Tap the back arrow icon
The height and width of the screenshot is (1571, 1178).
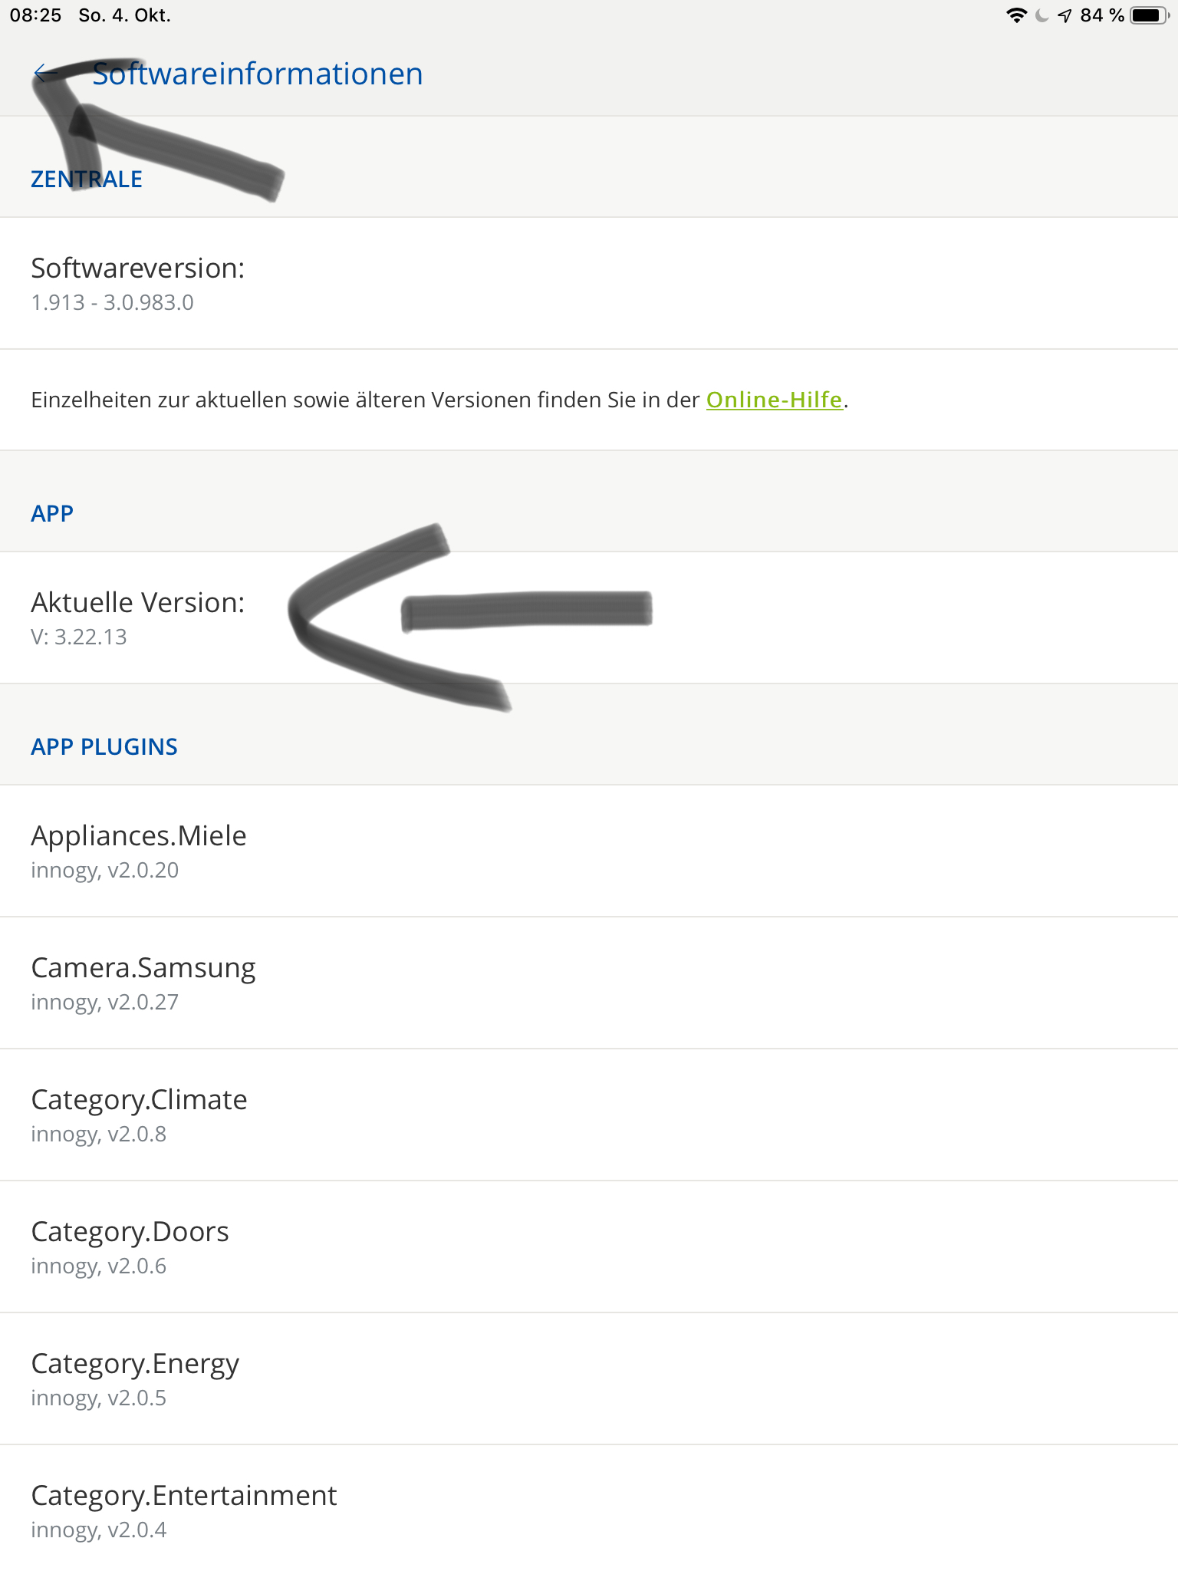[x=45, y=74]
